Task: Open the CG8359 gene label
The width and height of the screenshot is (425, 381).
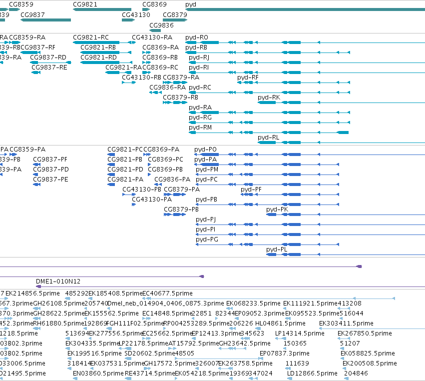Action: (21, 4)
